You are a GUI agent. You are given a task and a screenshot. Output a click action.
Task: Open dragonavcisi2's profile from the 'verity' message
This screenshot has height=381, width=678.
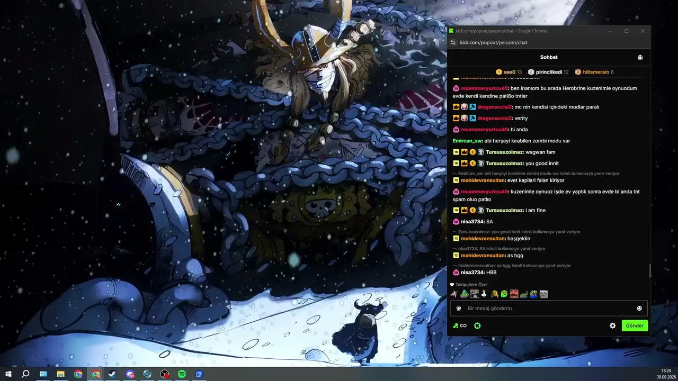(495, 119)
